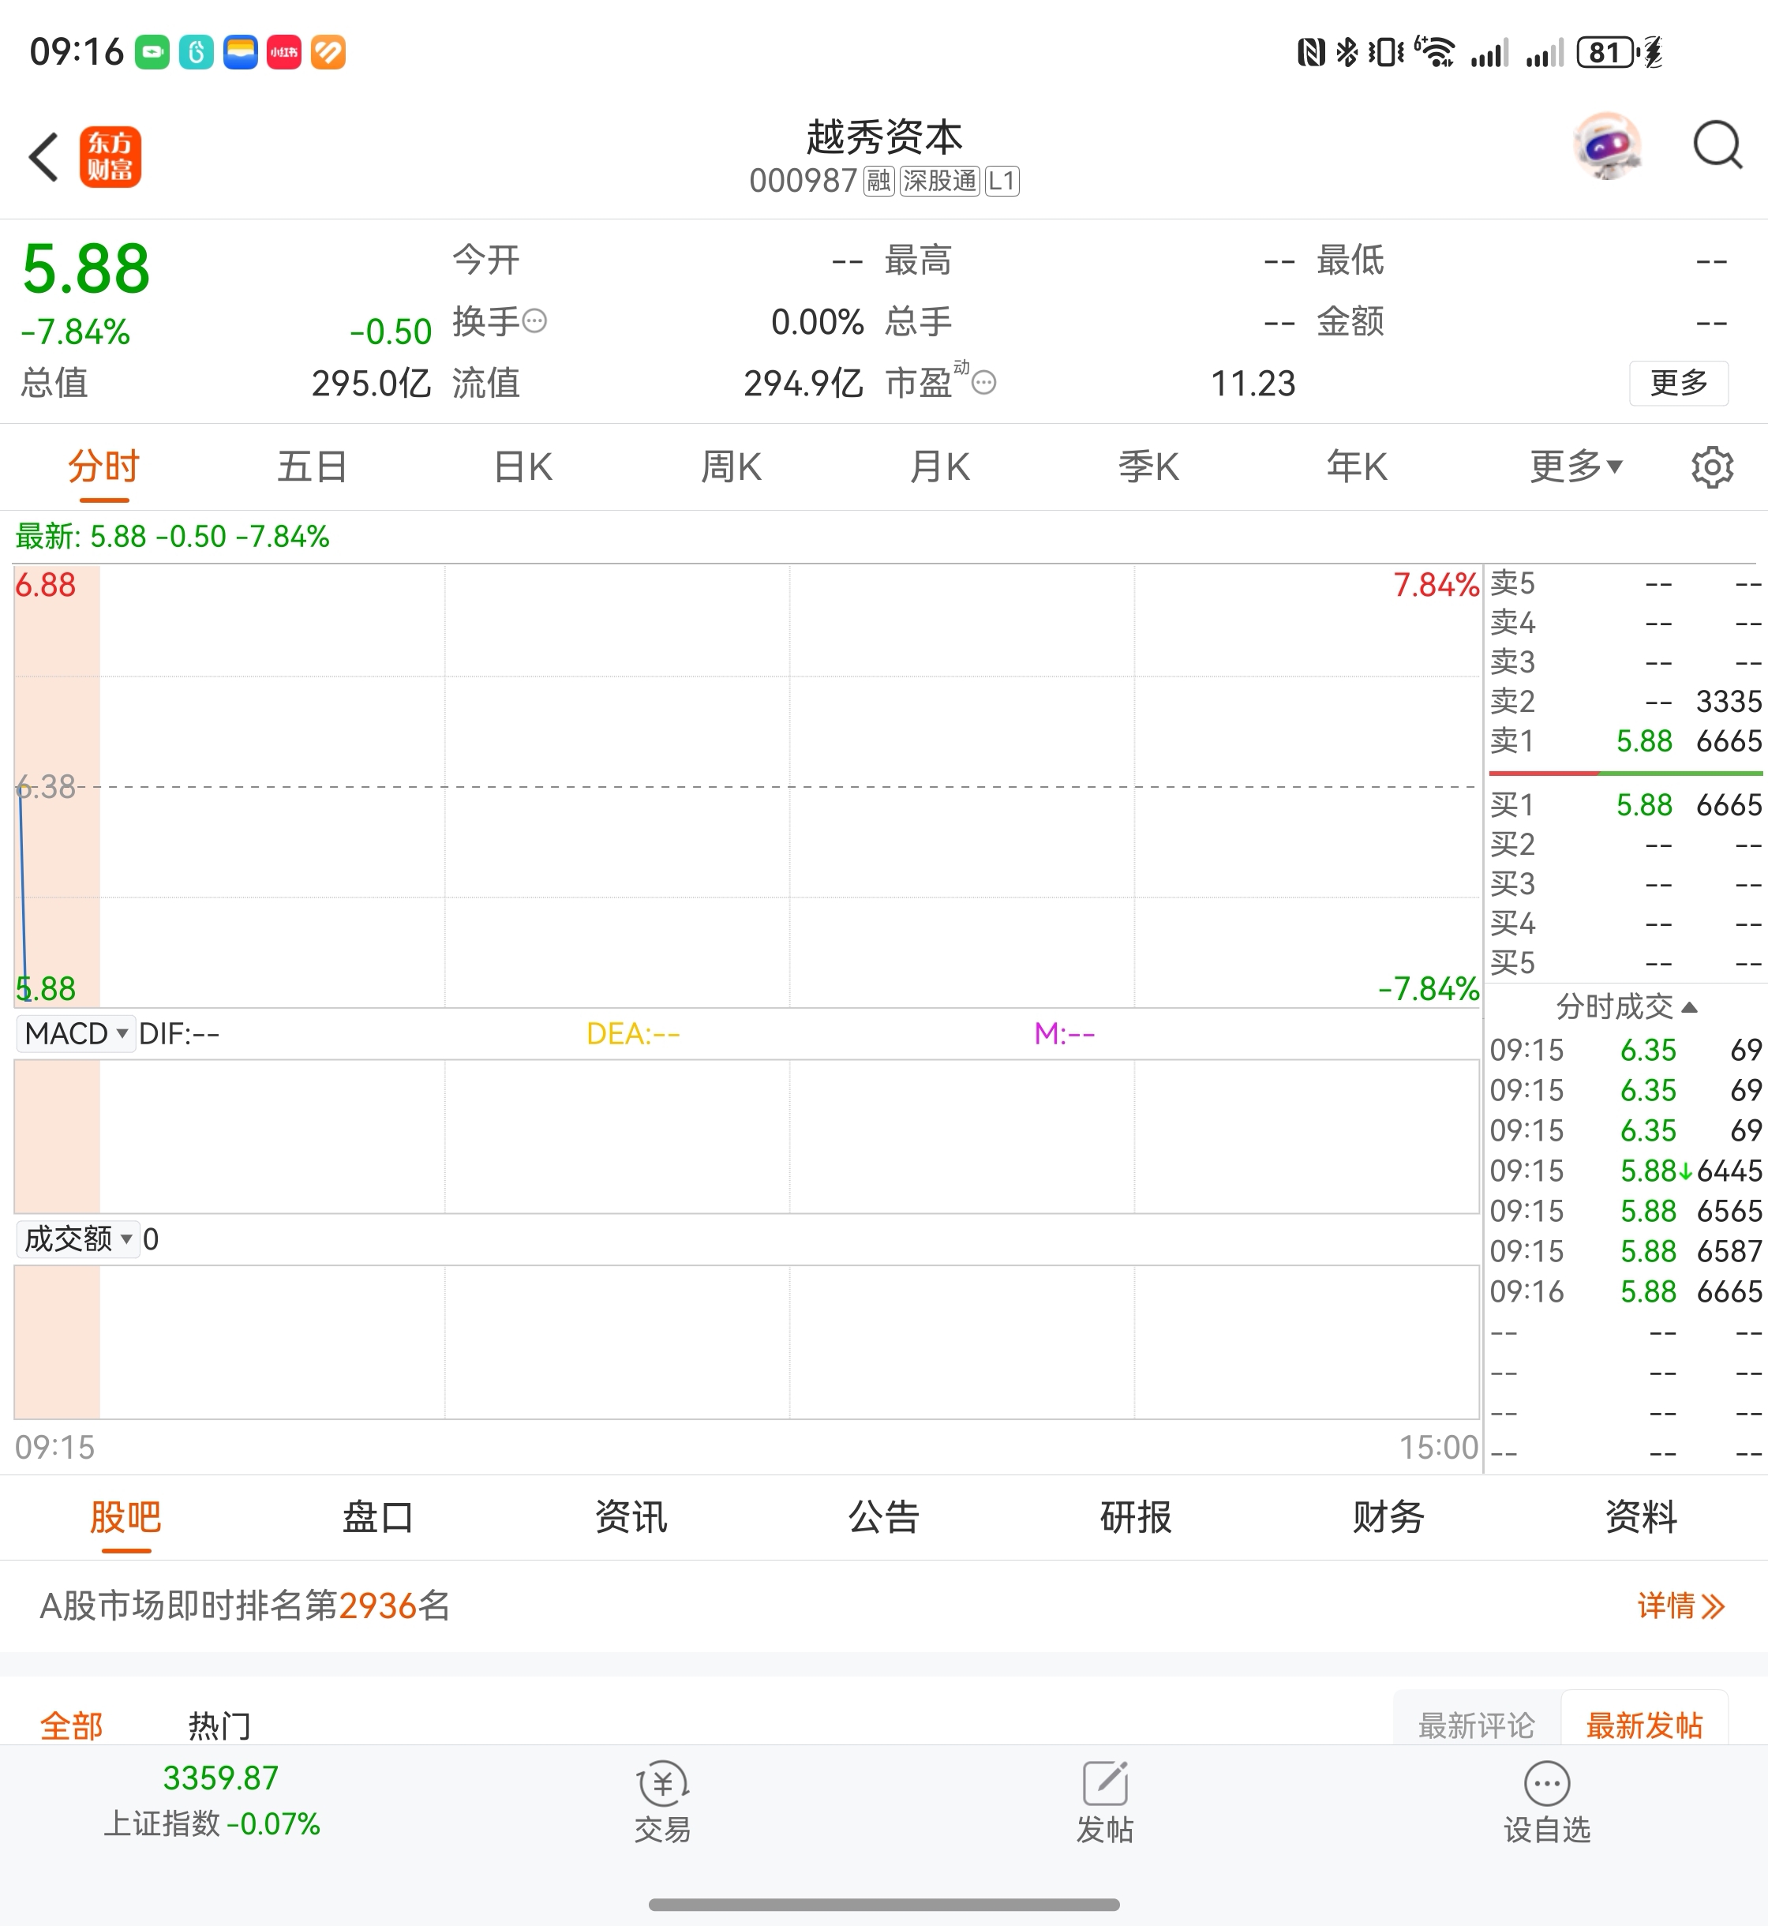Tap the 上证指数 3359.87 ticker
The image size is (1768, 1926).
point(212,1800)
